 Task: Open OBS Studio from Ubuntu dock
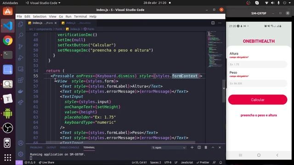8,128
